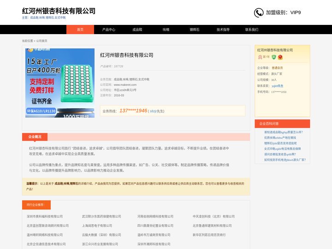Go to the 成品鞋 navigation item
The height and width of the screenshot is (249, 332).
pos(137,30)
